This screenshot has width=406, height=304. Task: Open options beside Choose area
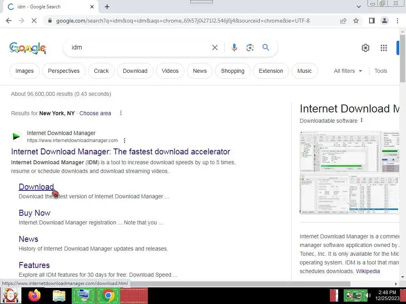click(x=121, y=113)
